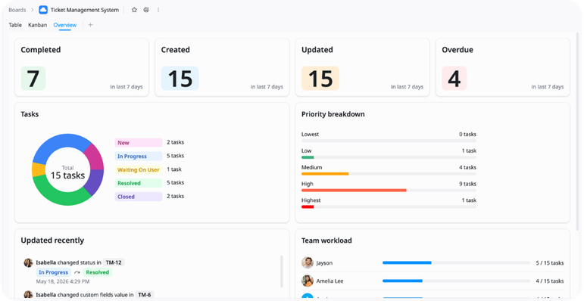Open ticket TM-12 tag
Screen dimensions: 584x301
(114, 262)
